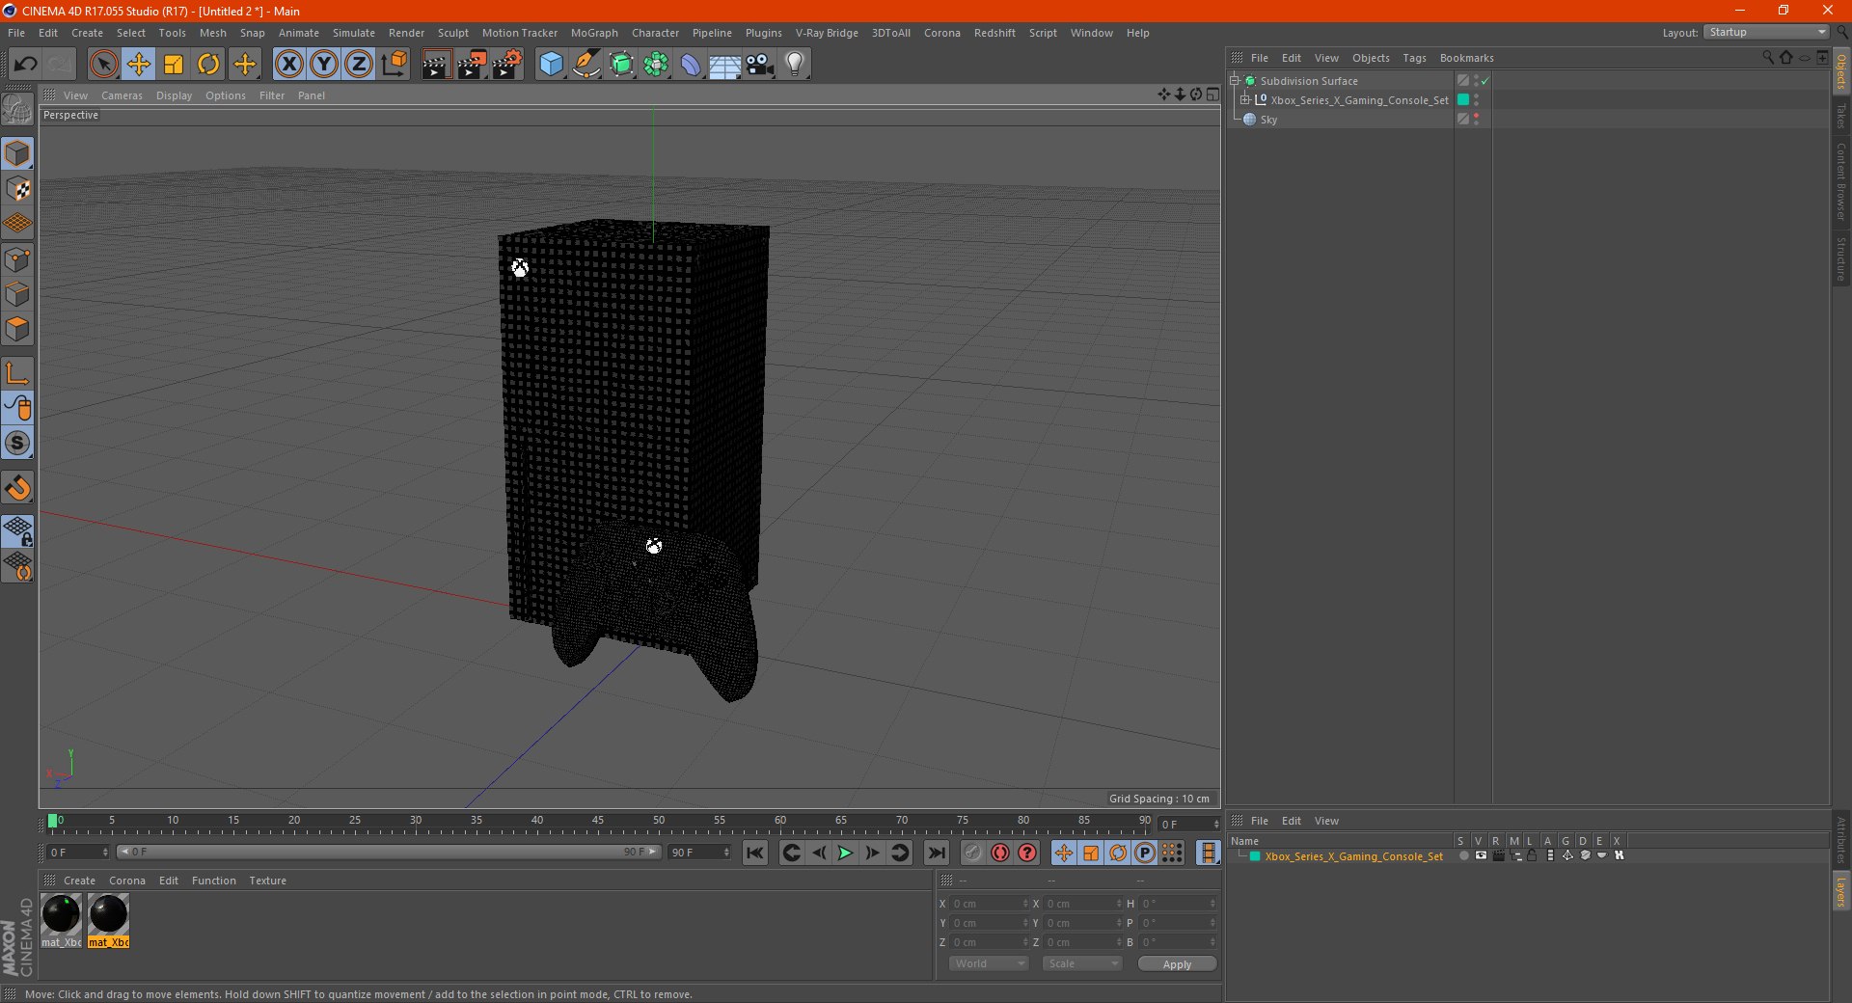Go to start of animation
1852x1003 pixels.
point(755,853)
